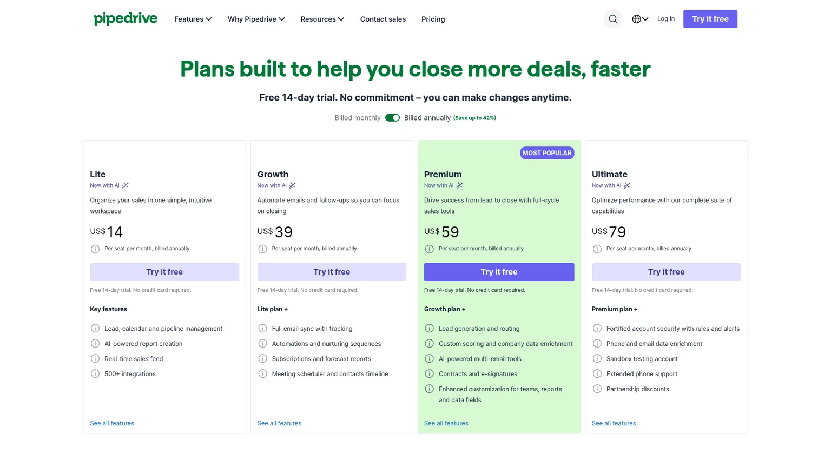Click the 'Premium plan +' heading
The height and width of the screenshot is (467, 831).
pos(615,309)
